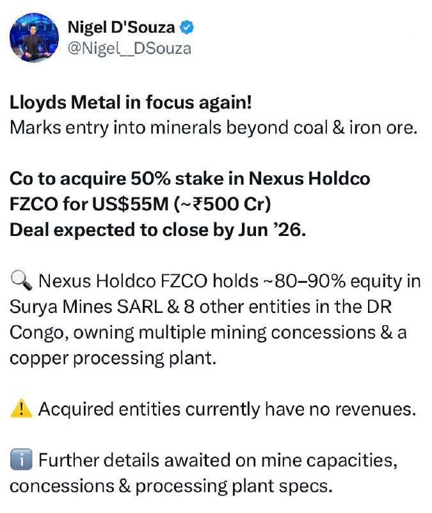
Task: Click the "concessions & processing plant specs." line
Action: tap(171, 485)
